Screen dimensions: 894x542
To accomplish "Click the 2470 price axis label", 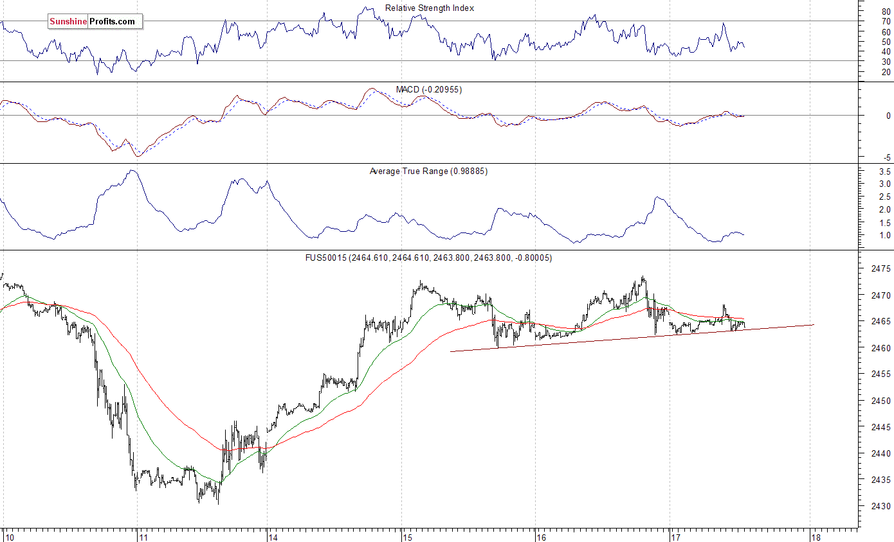I will click(x=882, y=295).
